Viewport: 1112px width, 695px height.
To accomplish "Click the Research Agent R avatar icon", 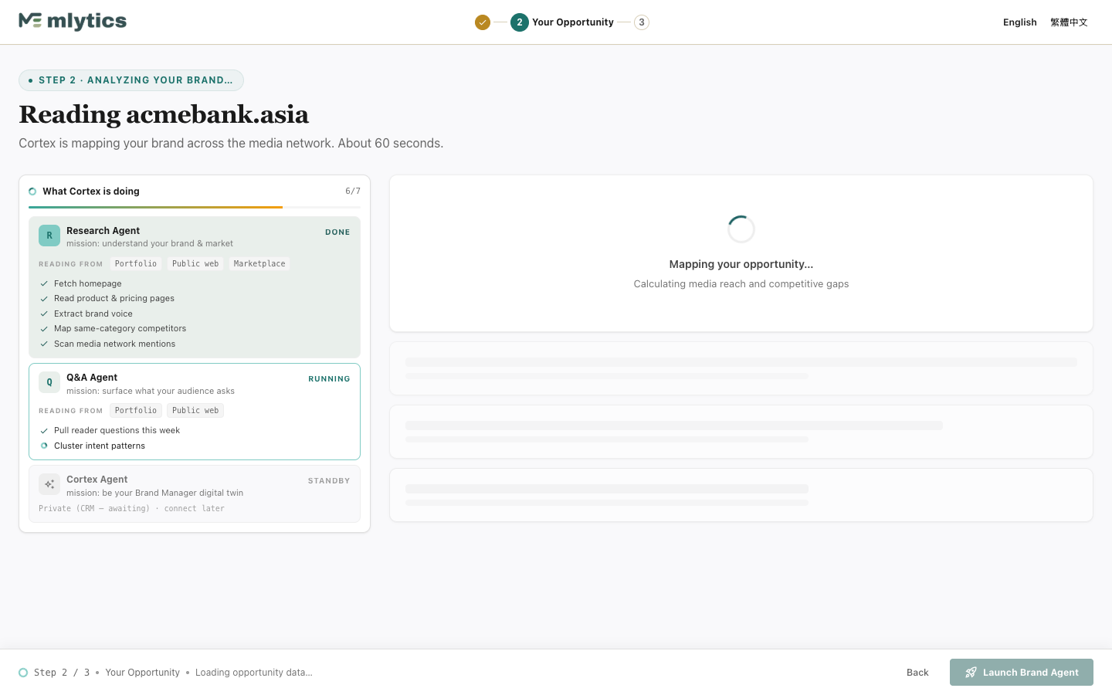I will [49, 236].
